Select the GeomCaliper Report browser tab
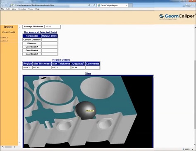This screenshot has width=196, height=151. coord(112,5)
